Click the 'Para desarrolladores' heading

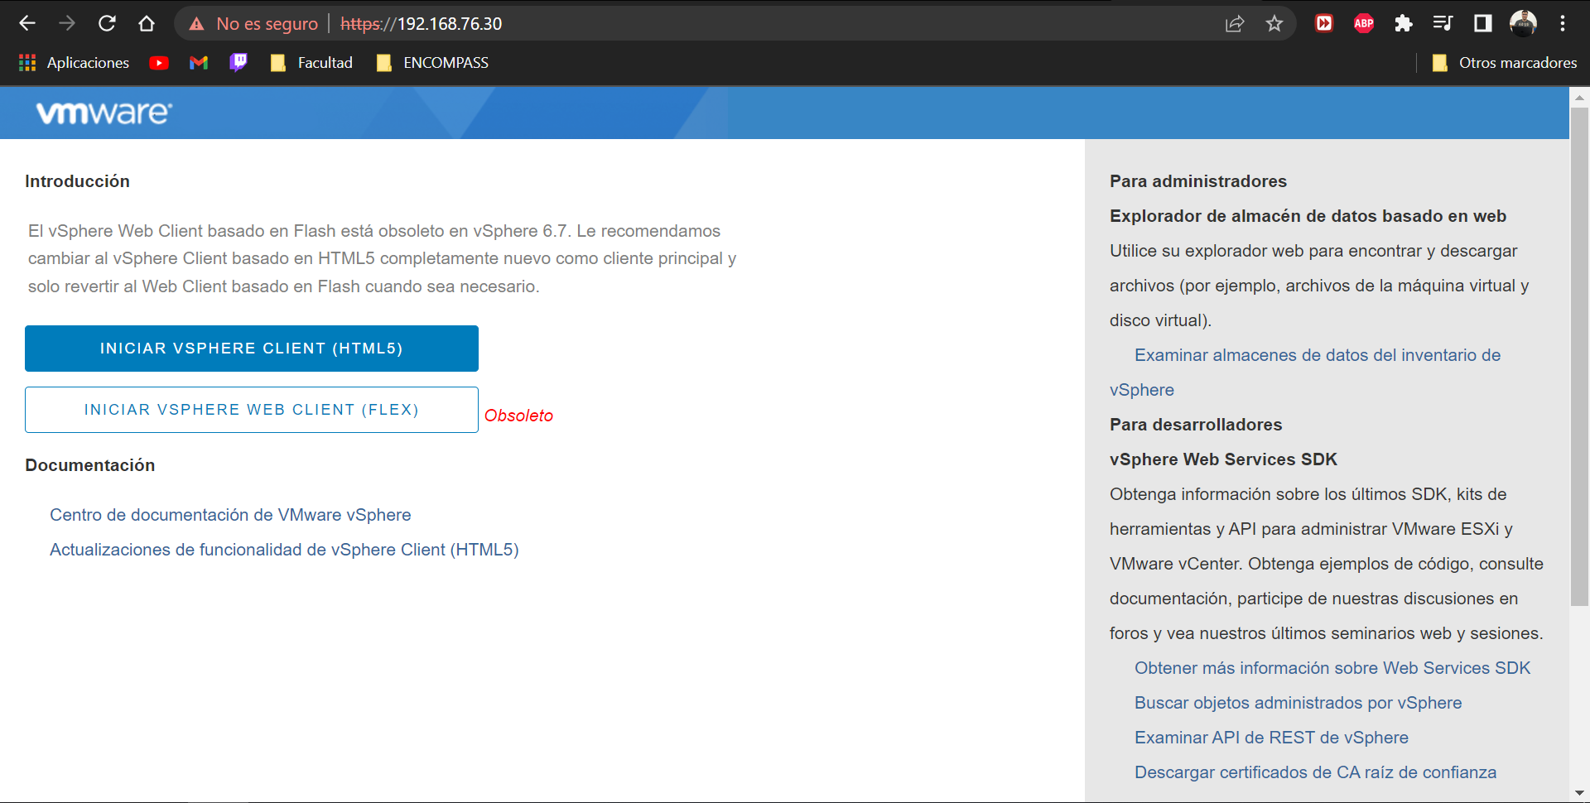pyautogui.click(x=1196, y=425)
